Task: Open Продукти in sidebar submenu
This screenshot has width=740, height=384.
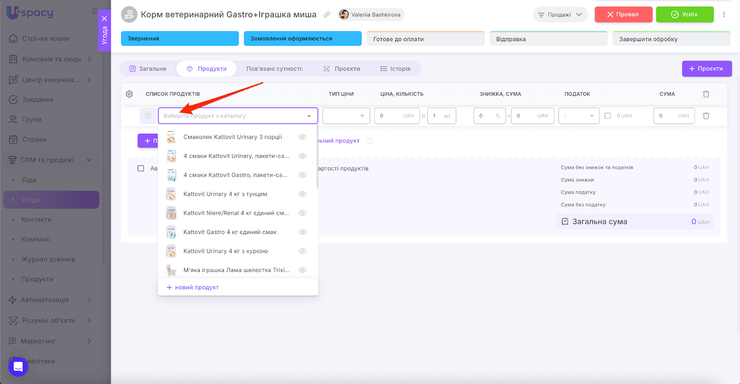Action: (37, 279)
